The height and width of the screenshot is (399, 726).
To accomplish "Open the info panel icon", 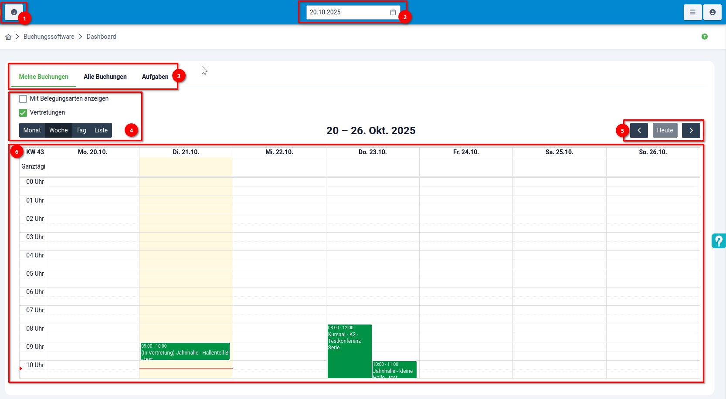I will pyautogui.click(x=14, y=12).
